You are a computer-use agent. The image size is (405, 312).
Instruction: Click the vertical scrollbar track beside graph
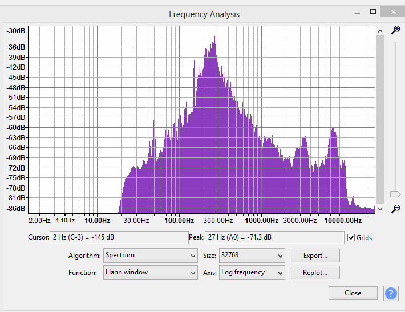[x=380, y=119]
